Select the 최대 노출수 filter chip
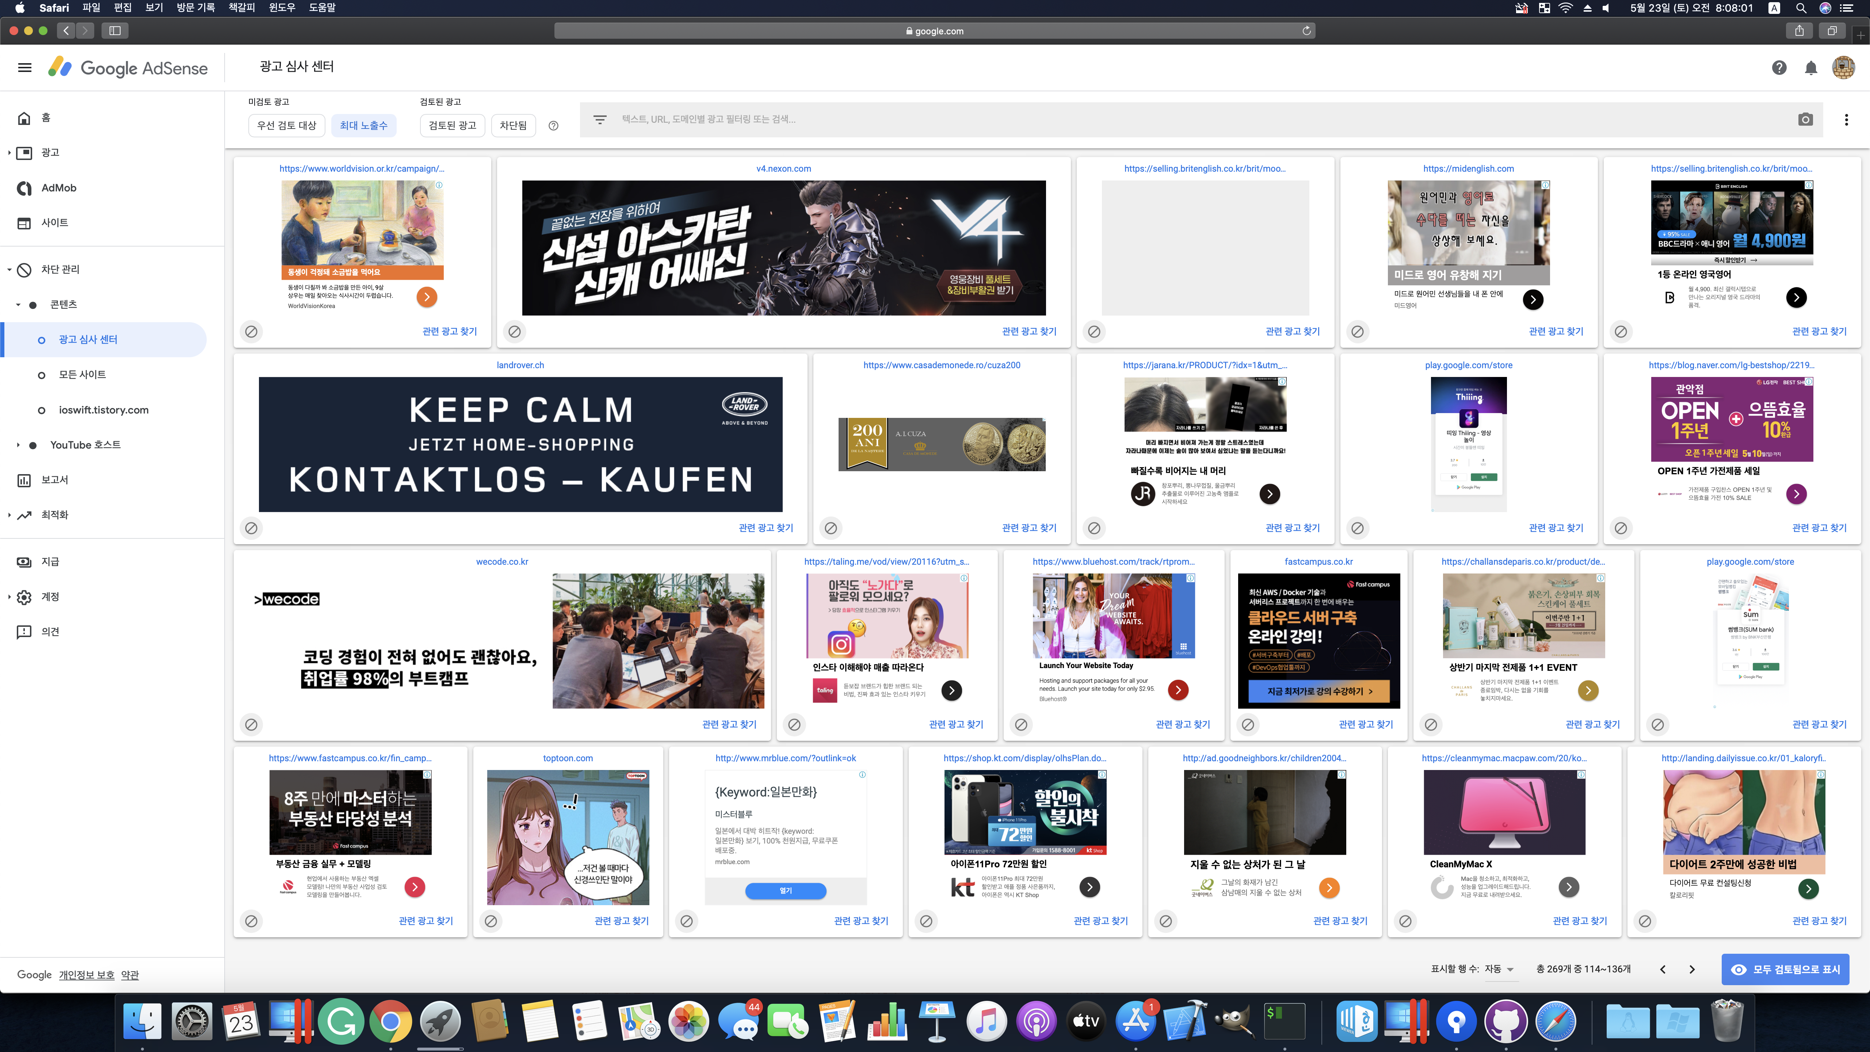This screenshot has width=1870, height=1052. (x=363, y=126)
